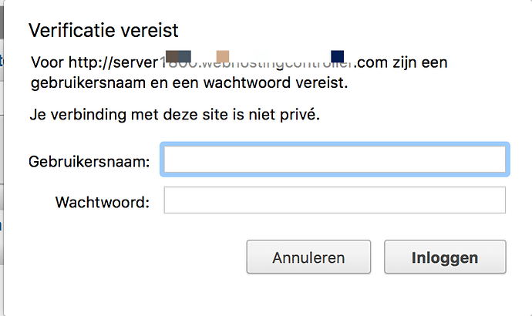The height and width of the screenshot is (316, 532).
Task: Click the "http://server" URL text
Action: [x=116, y=62]
